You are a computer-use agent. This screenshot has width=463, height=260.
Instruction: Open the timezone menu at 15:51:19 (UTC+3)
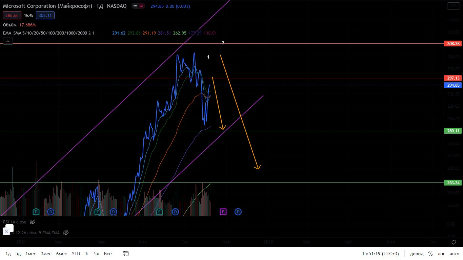(x=380, y=254)
